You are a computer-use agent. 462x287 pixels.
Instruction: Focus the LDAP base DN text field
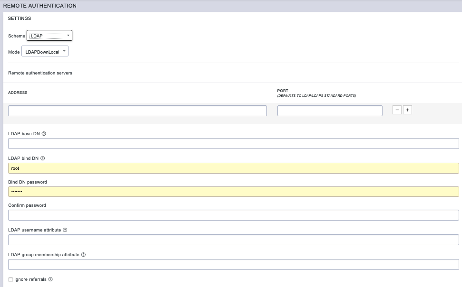233,143
